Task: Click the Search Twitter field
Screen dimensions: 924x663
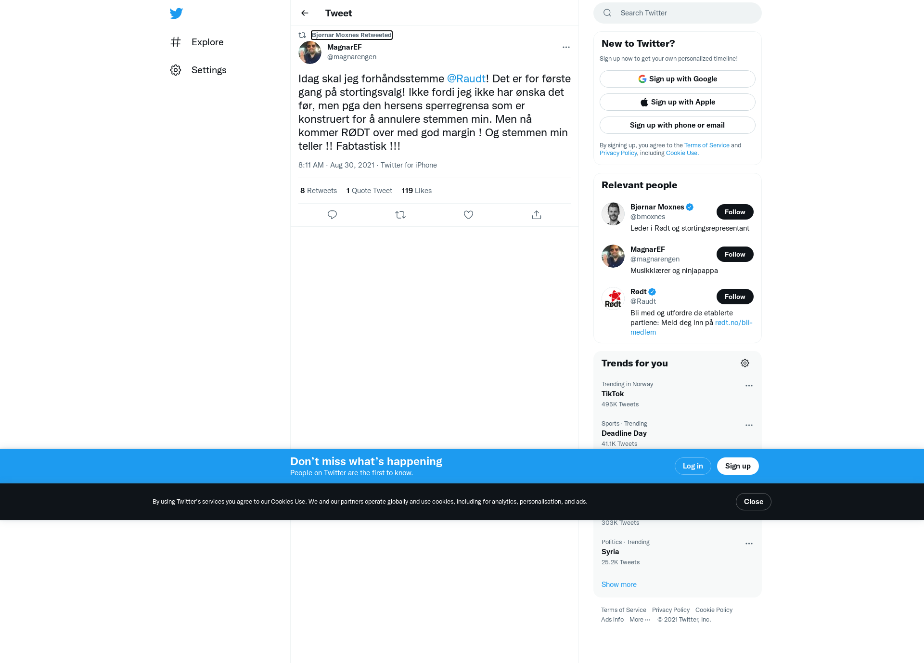Action: 678,13
